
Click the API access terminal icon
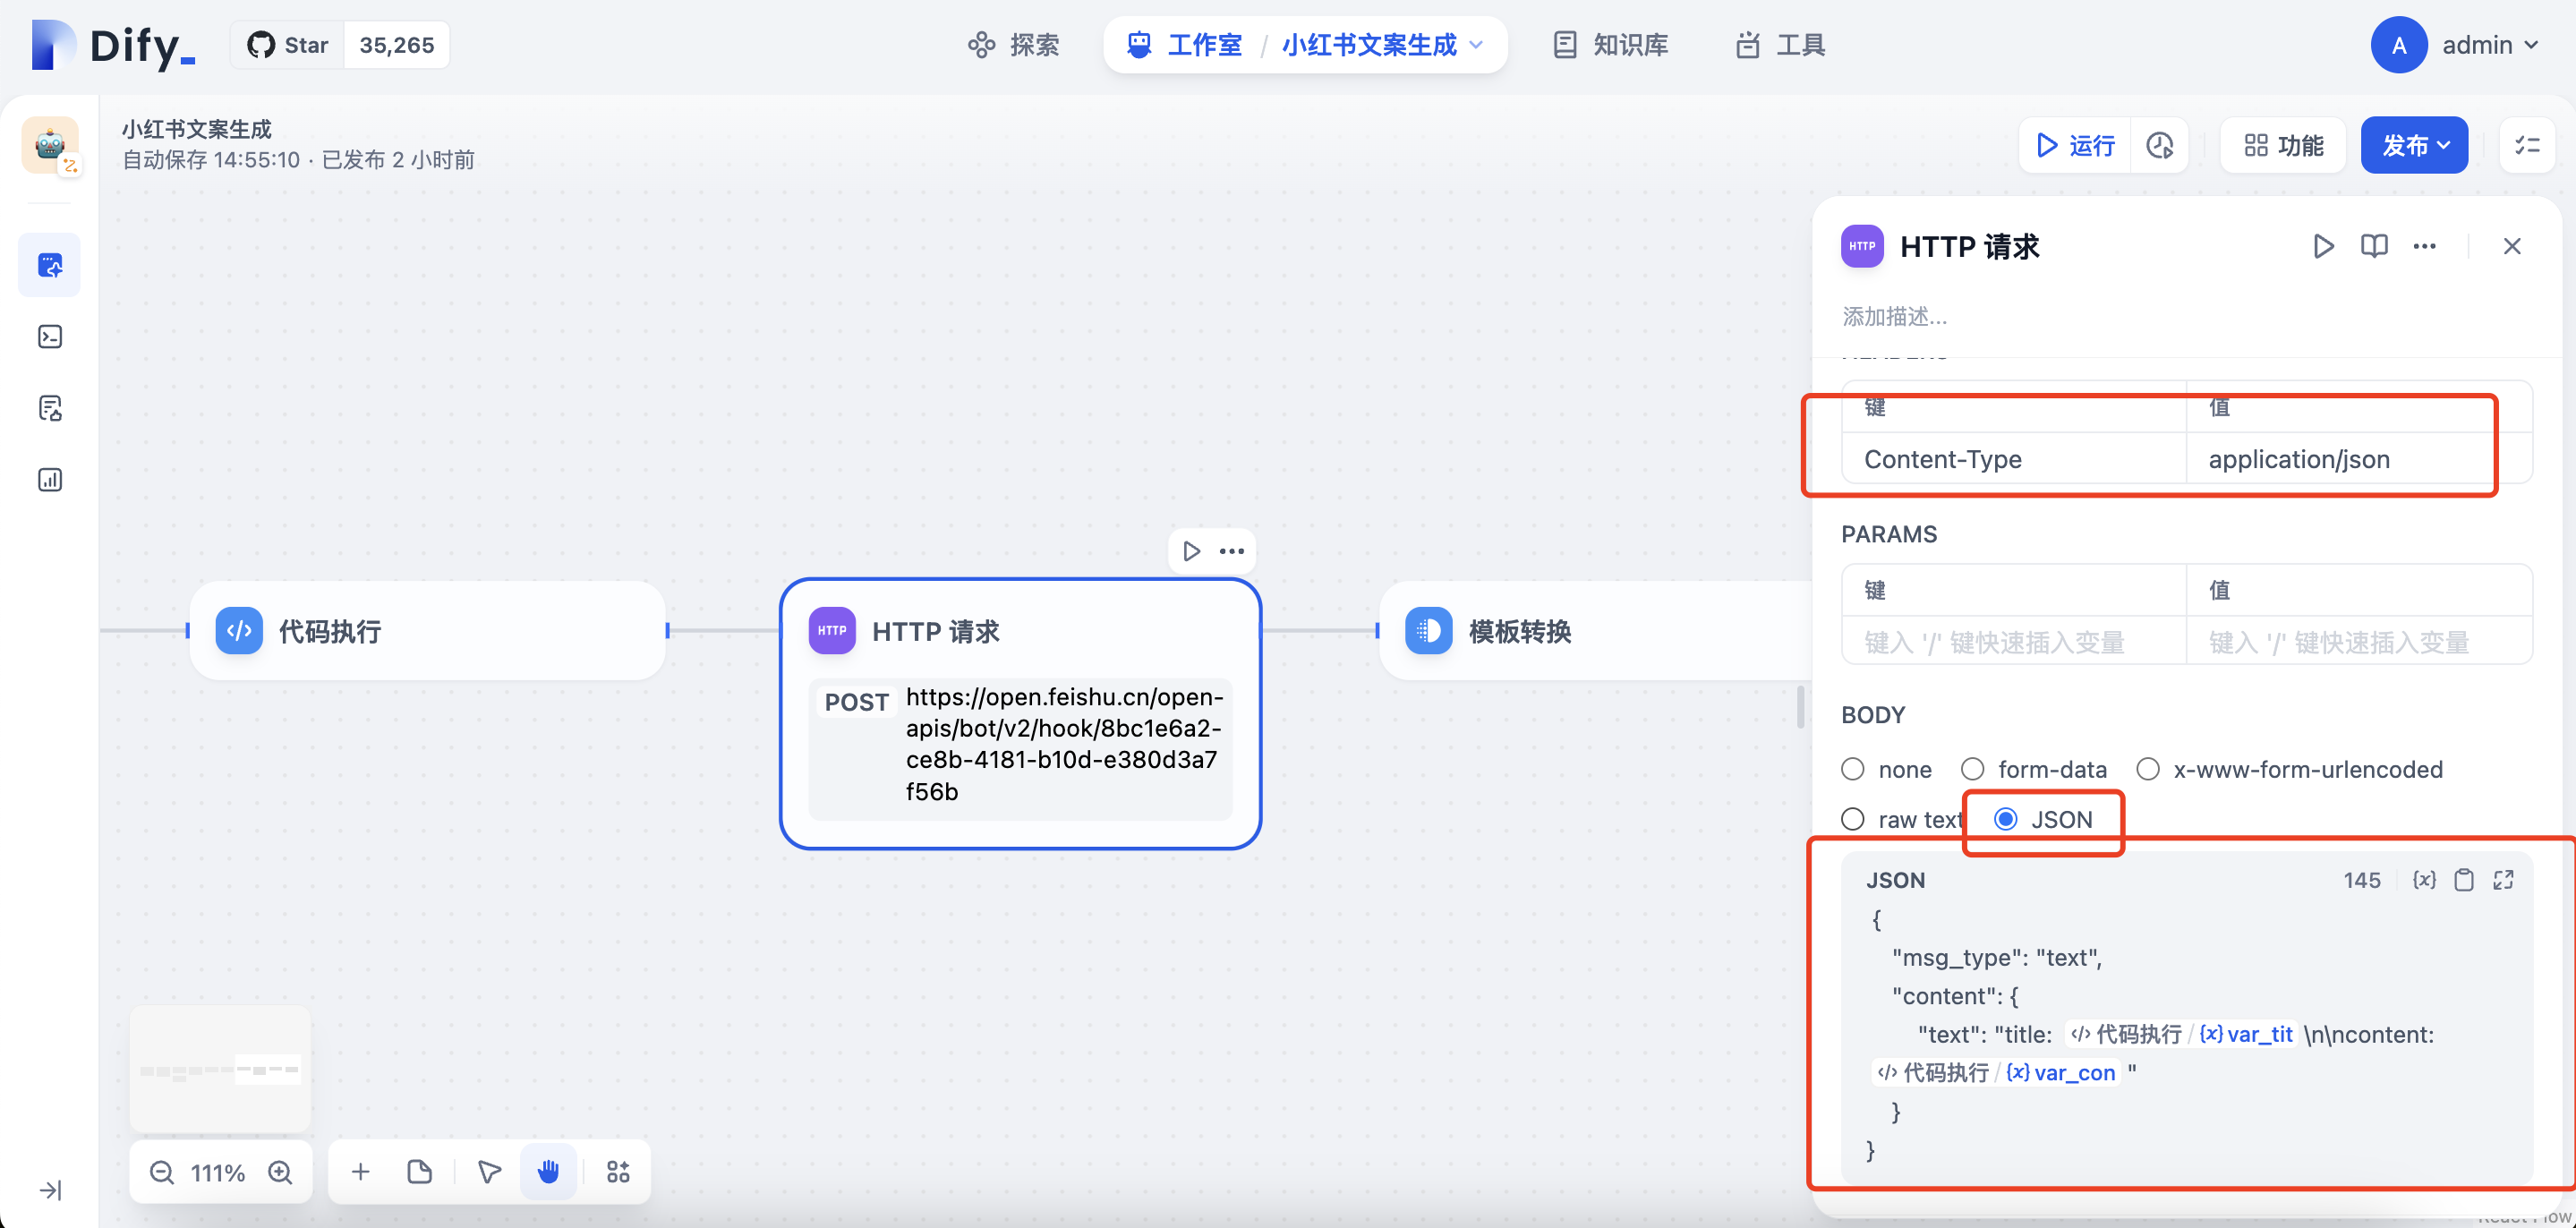[x=49, y=337]
